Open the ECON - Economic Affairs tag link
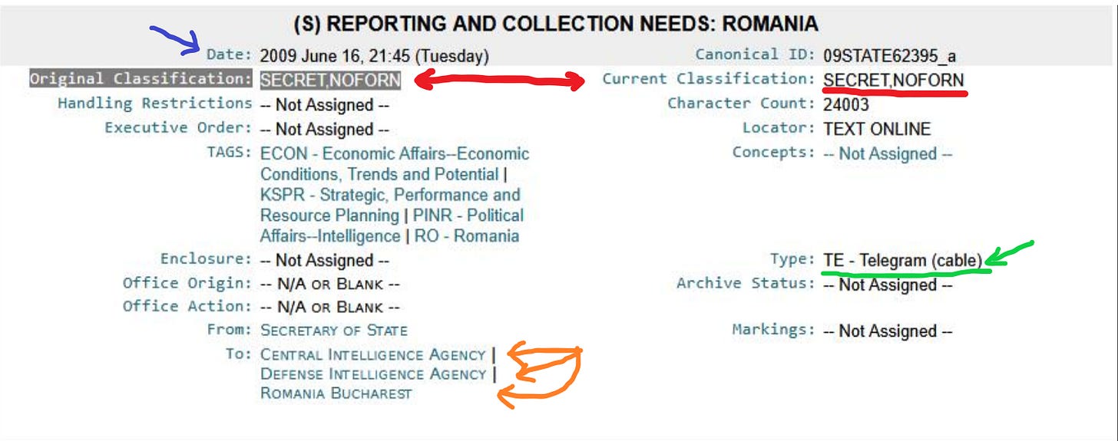1118x441 pixels. (395, 163)
